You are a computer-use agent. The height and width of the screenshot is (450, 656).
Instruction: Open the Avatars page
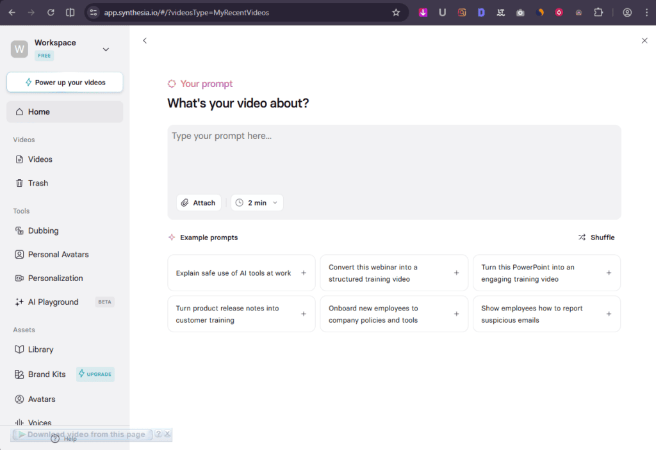pos(65,399)
